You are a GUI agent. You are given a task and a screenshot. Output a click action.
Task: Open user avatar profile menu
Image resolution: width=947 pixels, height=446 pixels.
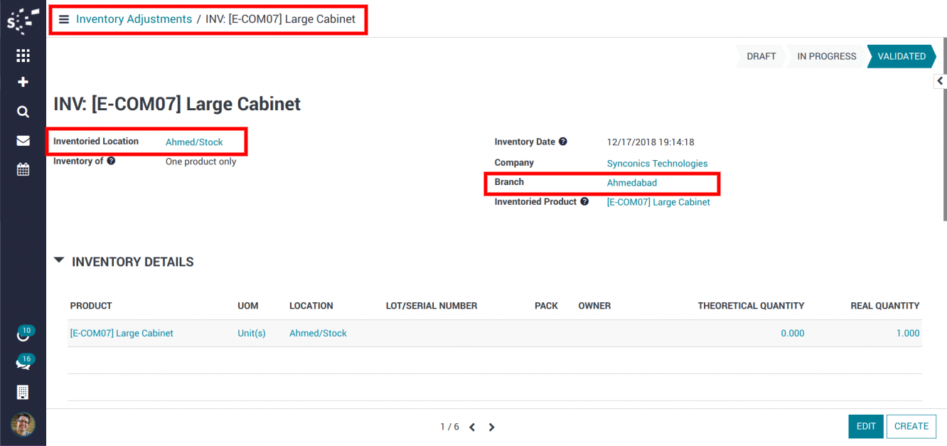click(x=23, y=424)
